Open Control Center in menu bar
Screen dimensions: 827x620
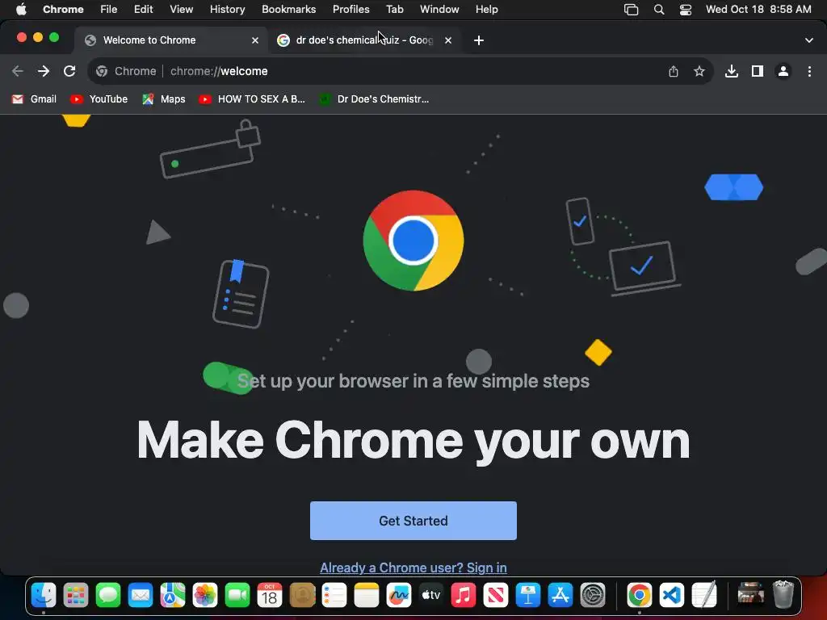tap(686, 10)
